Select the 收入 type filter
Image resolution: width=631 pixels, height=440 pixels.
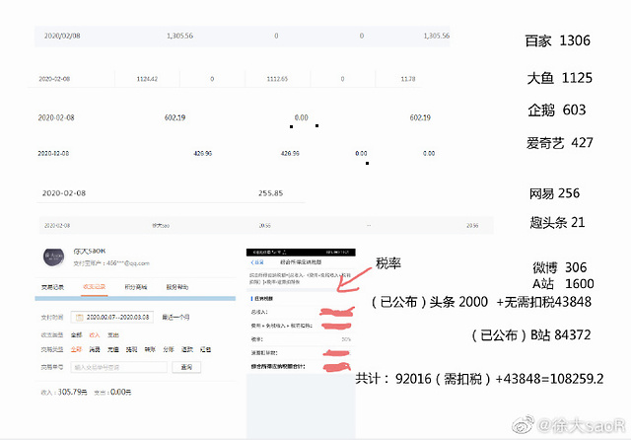coord(95,334)
